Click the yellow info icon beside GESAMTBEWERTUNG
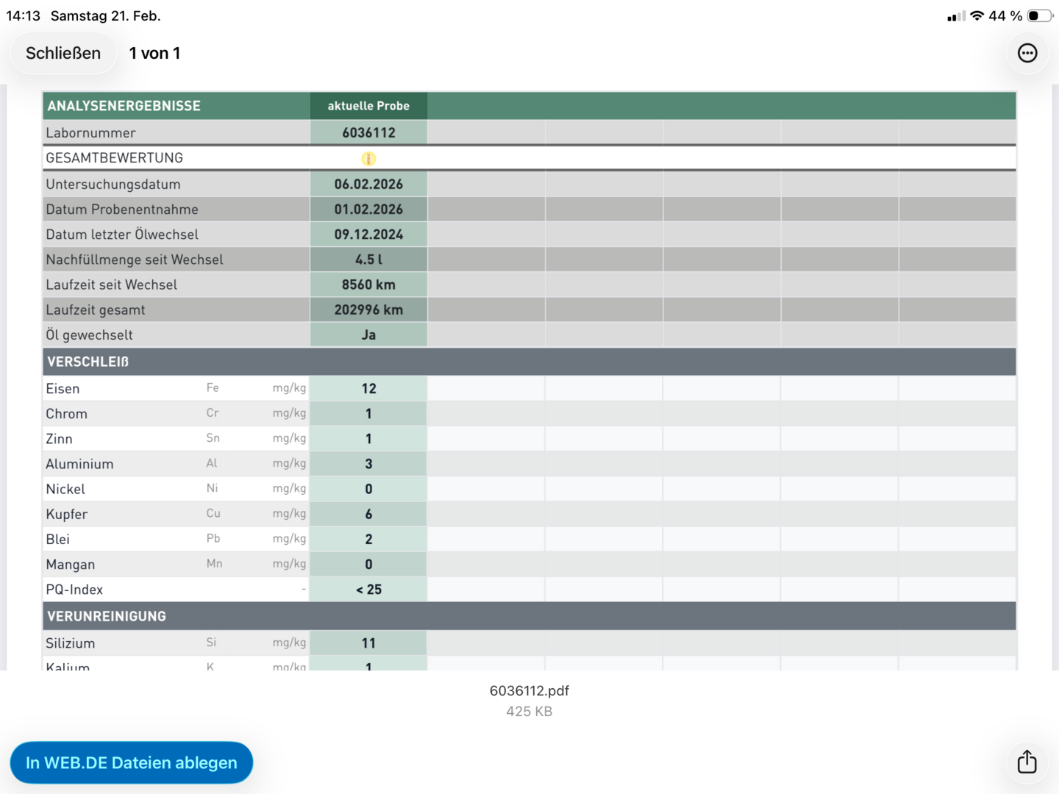This screenshot has width=1059, height=794. click(368, 159)
